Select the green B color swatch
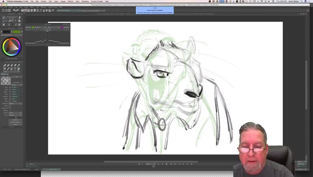Viewport: 313px width, 177px height. coord(17,32)
